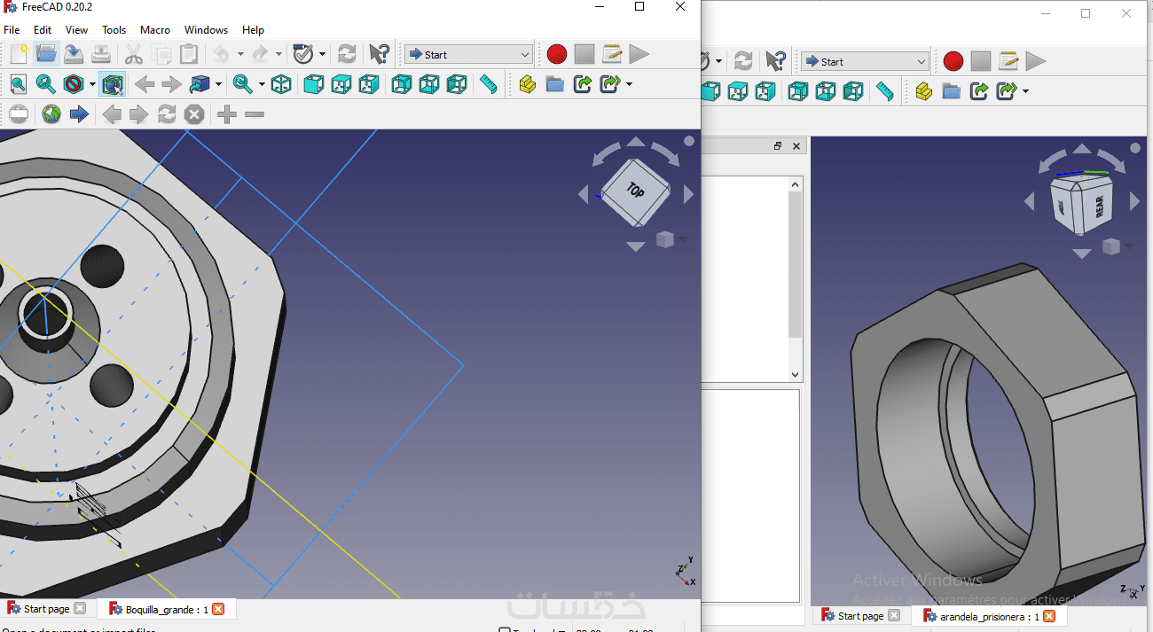Set rear view cube in left window
1153x632 pixels.
pos(402,84)
